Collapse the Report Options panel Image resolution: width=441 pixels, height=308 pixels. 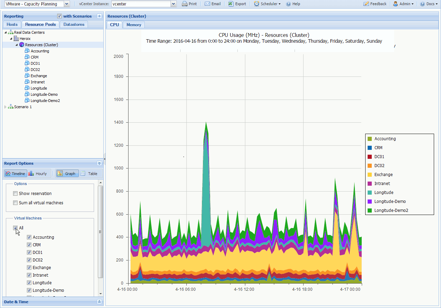click(99, 163)
